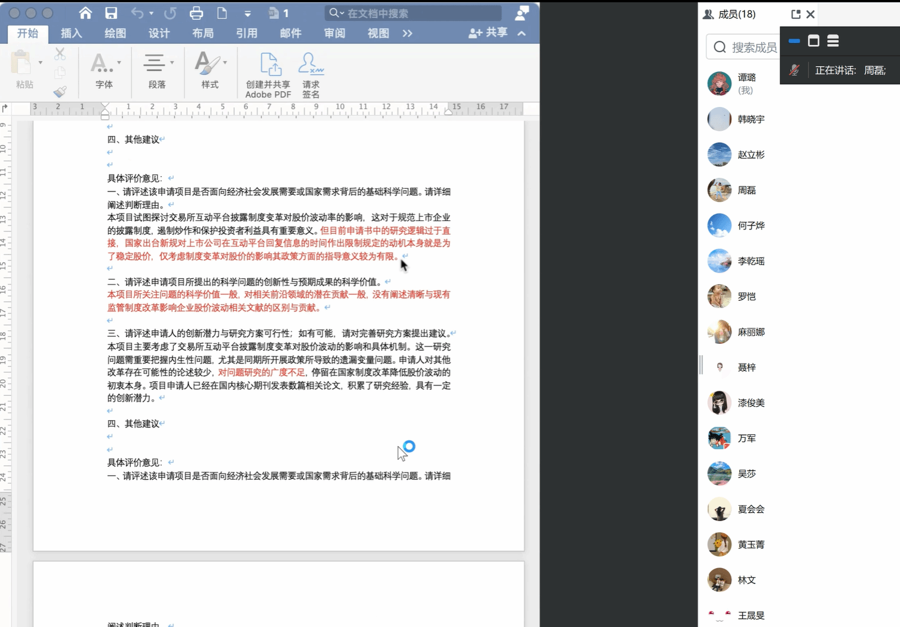Select the format painter brush icon
The image size is (900, 627).
60,91
